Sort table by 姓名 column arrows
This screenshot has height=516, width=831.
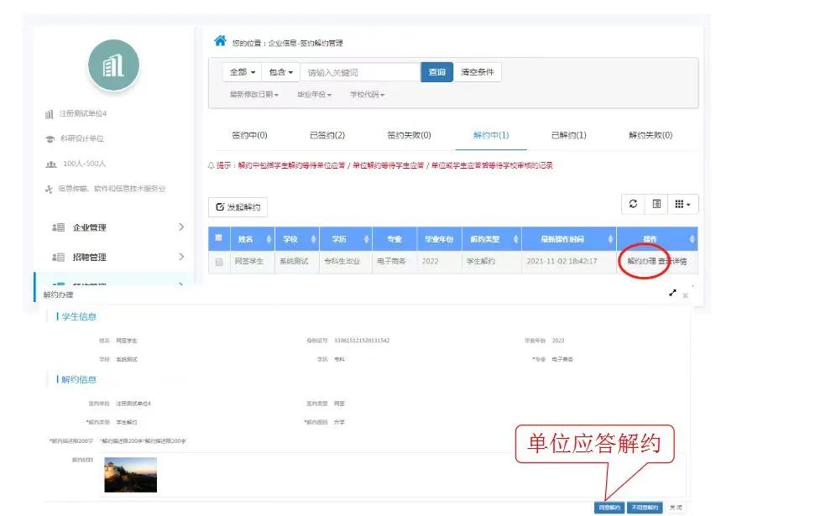(269, 239)
